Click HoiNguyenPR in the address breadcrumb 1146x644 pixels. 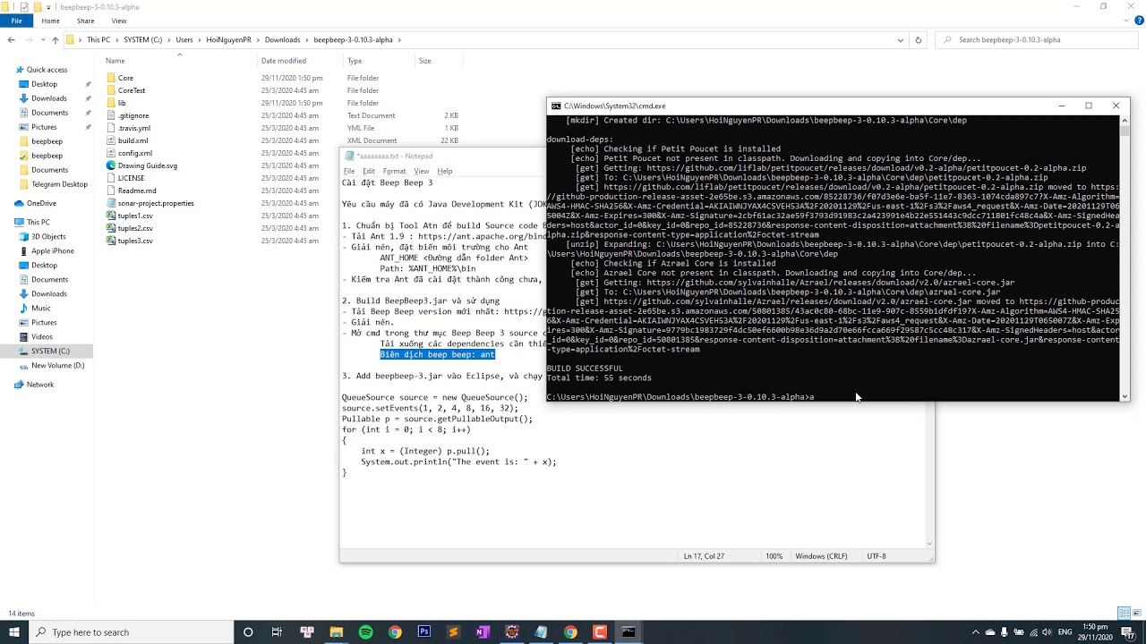click(x=228, y=40)
